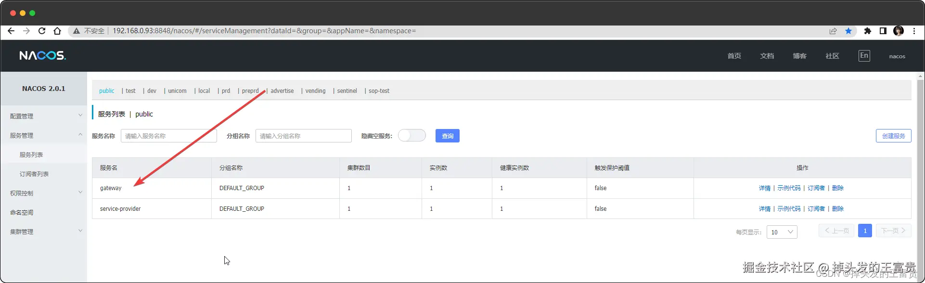Open 示例代码 for gateway service
Screen dimensions: 925x283
[789, 188]
